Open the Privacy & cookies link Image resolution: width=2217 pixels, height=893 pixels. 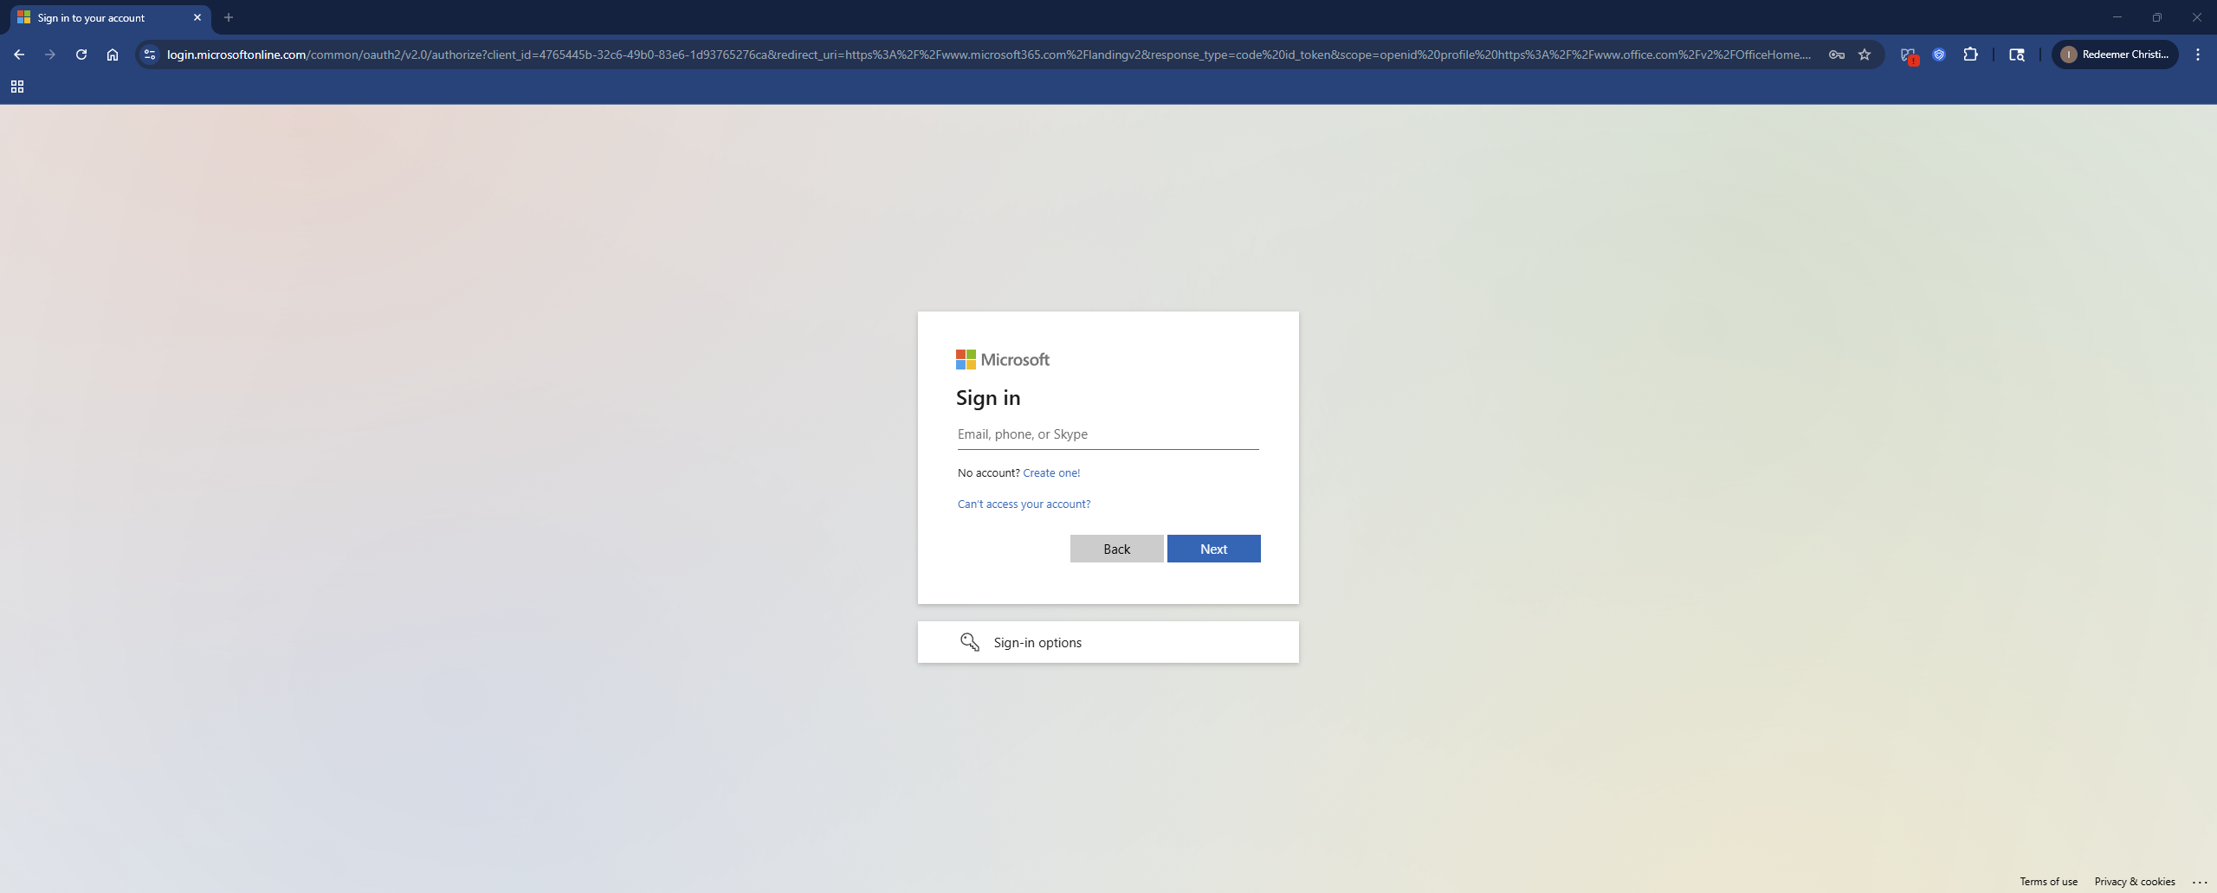(2134, 881)
